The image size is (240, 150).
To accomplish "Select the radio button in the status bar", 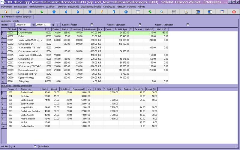I will click(x=35, y=146).
